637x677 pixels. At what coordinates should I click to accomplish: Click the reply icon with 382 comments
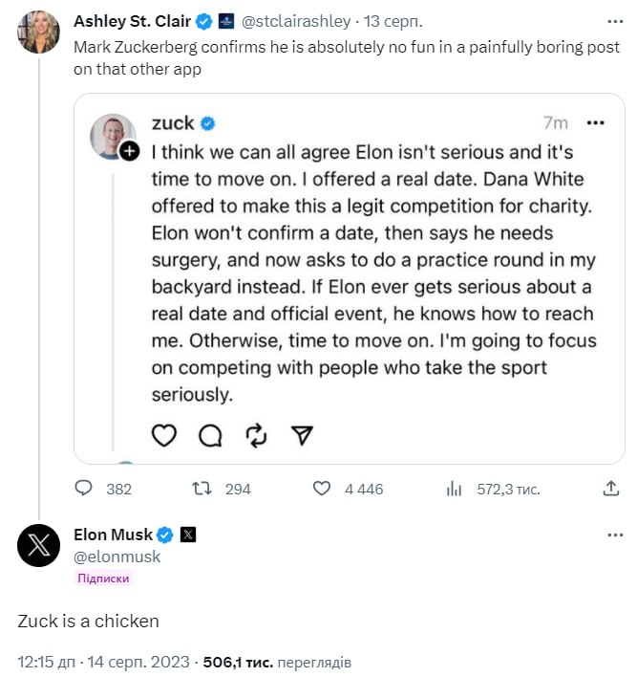[x=84, y=489]
